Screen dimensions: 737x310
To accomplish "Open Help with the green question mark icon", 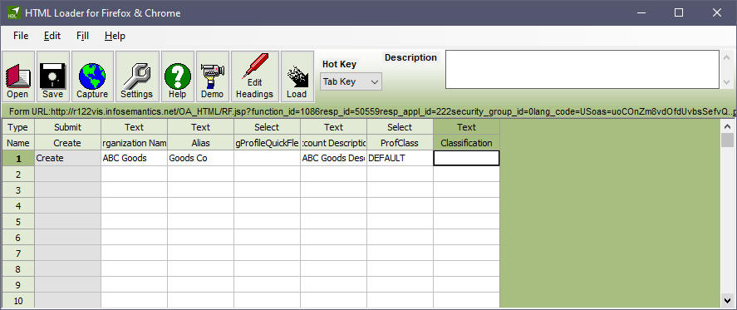I will pyautogui.click(x=178, y=76).
